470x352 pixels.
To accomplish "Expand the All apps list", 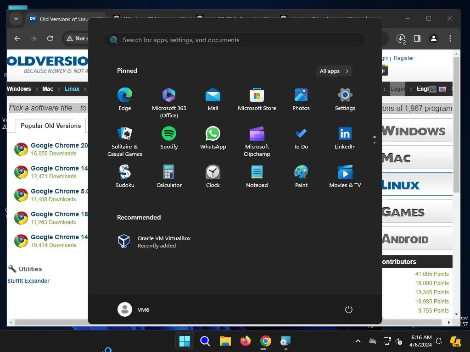I will [x=334, y=71].
